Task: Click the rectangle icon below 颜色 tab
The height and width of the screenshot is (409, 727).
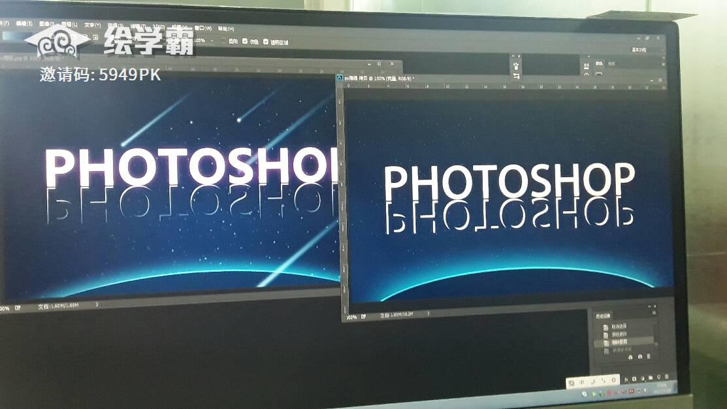Action: [598, 74]
